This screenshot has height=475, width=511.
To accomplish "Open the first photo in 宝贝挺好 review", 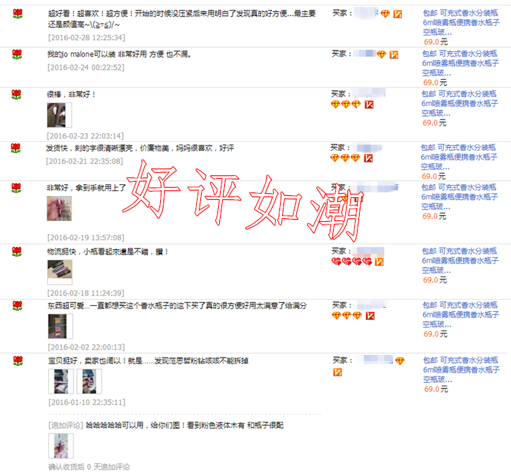I will click(61, 382).
